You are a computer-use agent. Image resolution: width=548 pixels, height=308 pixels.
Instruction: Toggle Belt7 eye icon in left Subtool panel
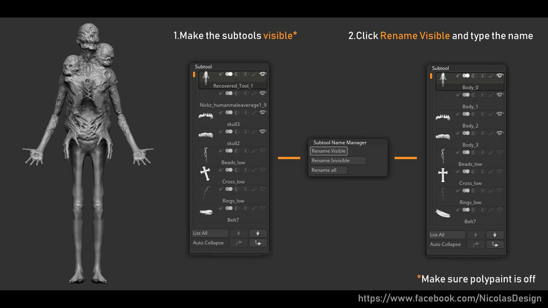click(262, 208)
